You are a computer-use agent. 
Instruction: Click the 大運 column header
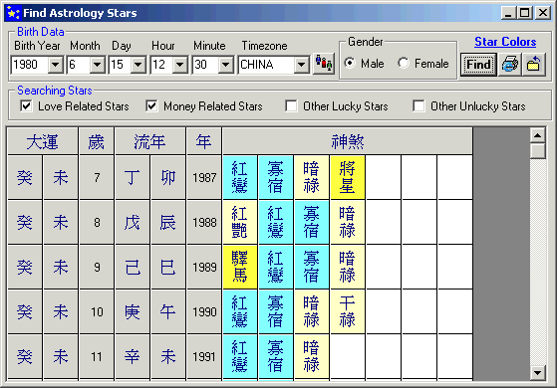(x=43, y=141)
